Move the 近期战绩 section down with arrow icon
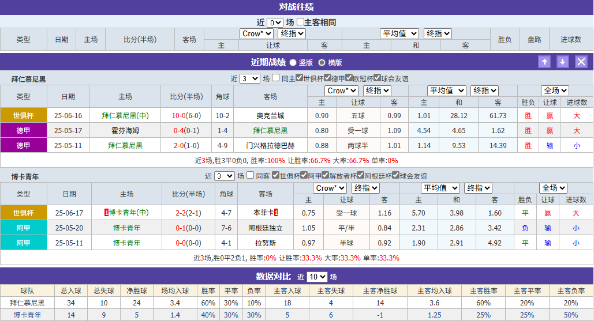The width and height of the screenshot is (594, 321). tap(563, 62)
